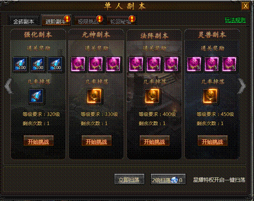Open the 极限挑战 tab

tap(88, 21)
